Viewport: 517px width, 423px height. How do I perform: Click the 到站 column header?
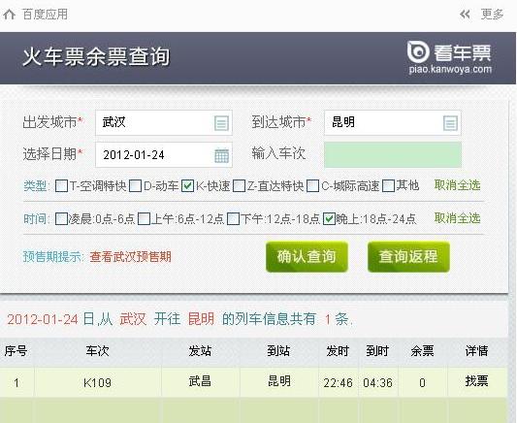279,351
